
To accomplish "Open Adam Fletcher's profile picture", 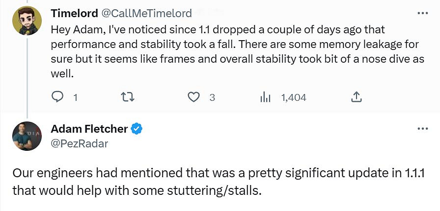I will pos(26,136).
